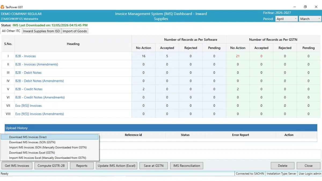This screenshot has width=322, height=181.
Task: Choose Download IMS Invoices JSON (GSTN)
Action: tap(50, 142)
